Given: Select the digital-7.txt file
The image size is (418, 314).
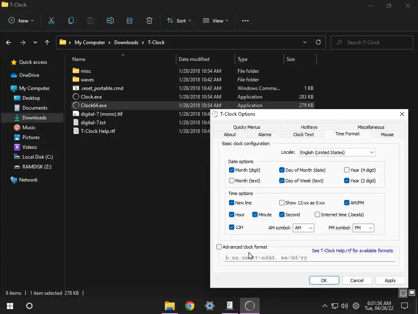Looking at the screenshot, I should (x=93, y=123).
